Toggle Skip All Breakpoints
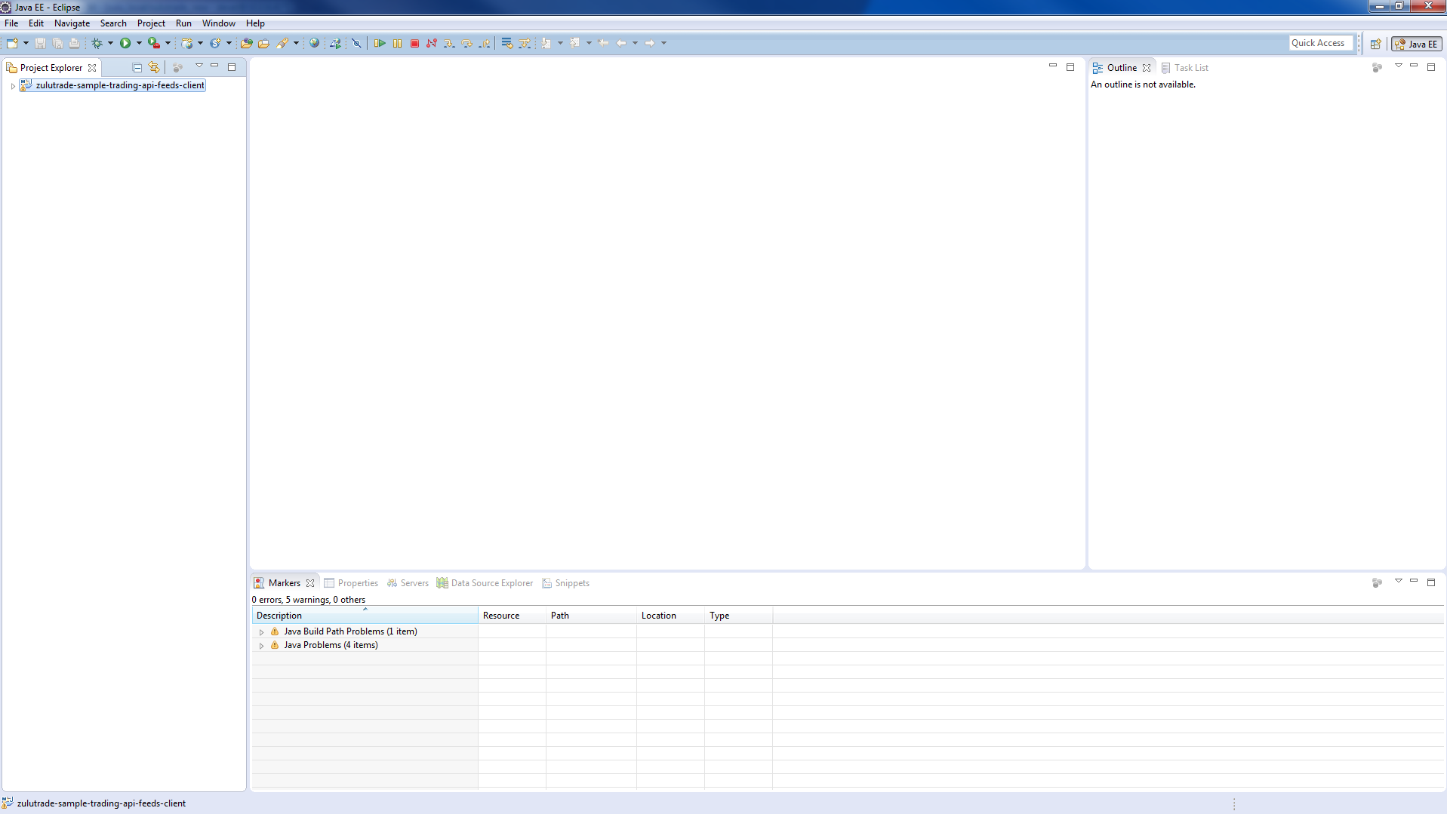1447x814 pixels. (356, 44)
